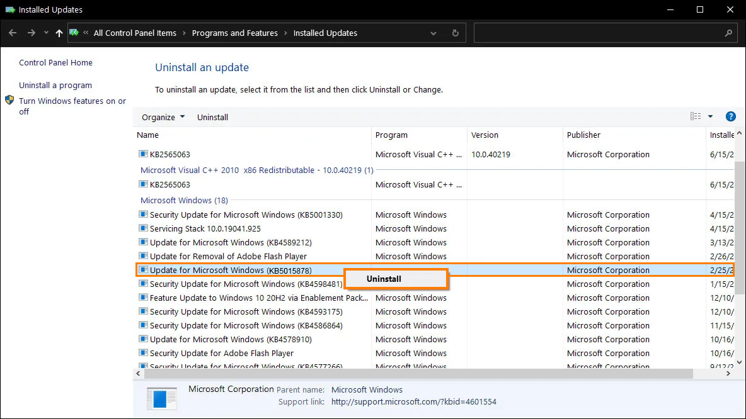Select Security Update for Microsoft Windows (KB5001330)
746x419 pixels.
point(435,215)
